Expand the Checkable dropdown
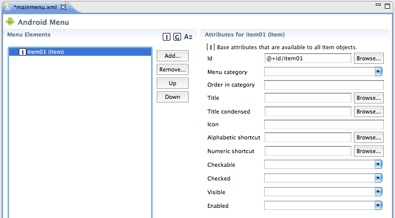Image resolution: width=395 pixels, height=218 pixels. [x=378, y=164]
